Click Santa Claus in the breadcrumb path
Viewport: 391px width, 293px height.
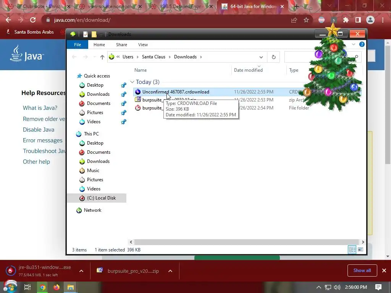coord(153,57)
